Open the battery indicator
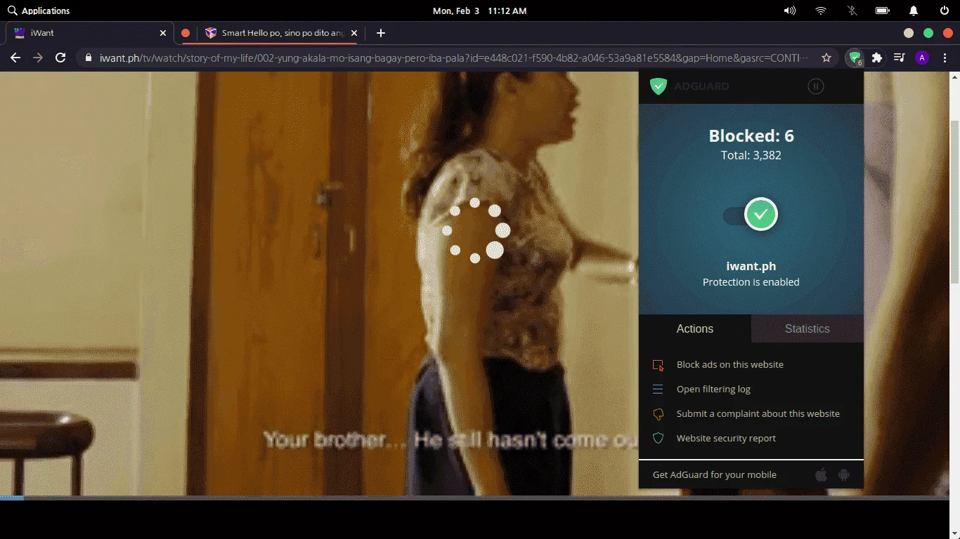Screen dimensions: 960x539 click(883, 11)
